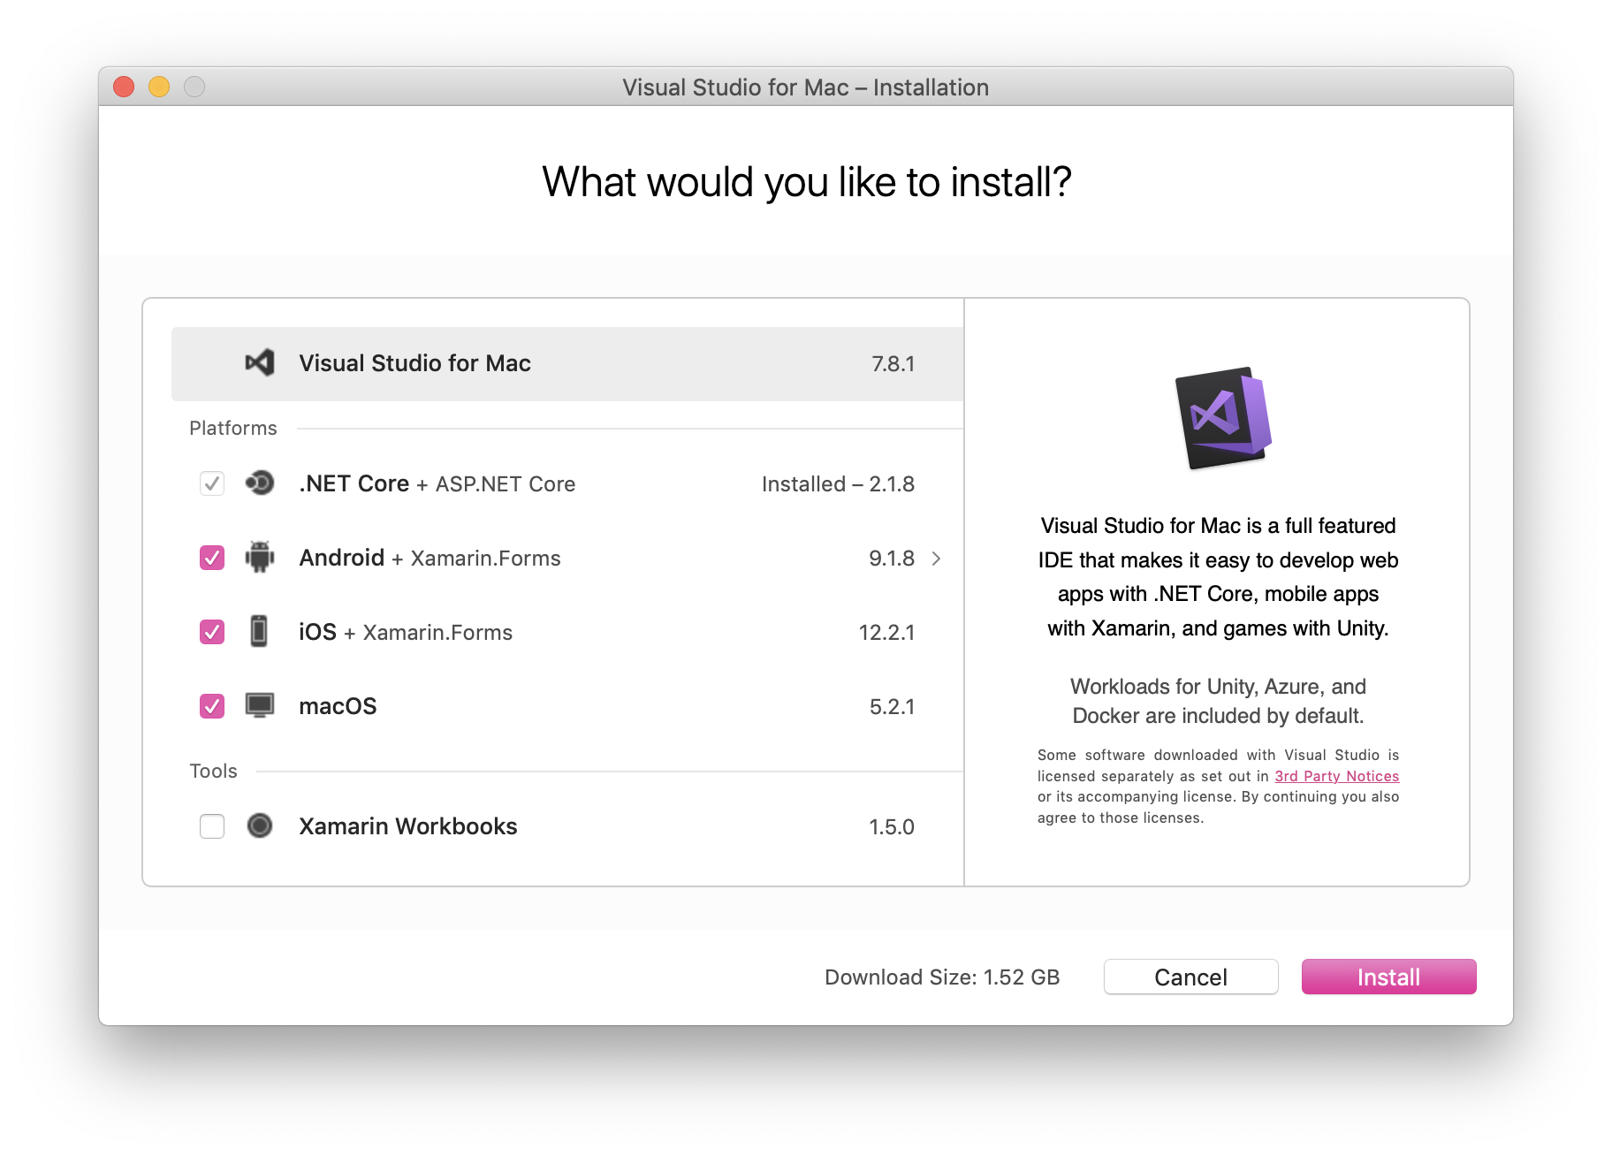This screenshot has height=1156, width=1612.
Task: Click the "Installed – 2.1.8" status text
Action: (838, 484)
